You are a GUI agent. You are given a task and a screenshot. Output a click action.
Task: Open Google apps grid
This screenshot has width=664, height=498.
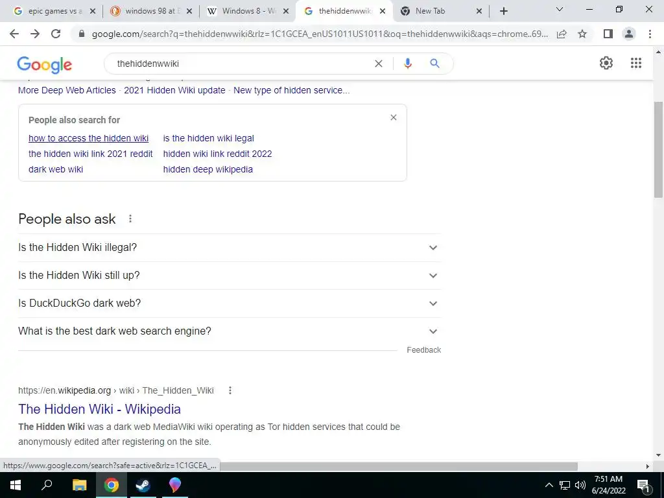click(x=636, y=63)
